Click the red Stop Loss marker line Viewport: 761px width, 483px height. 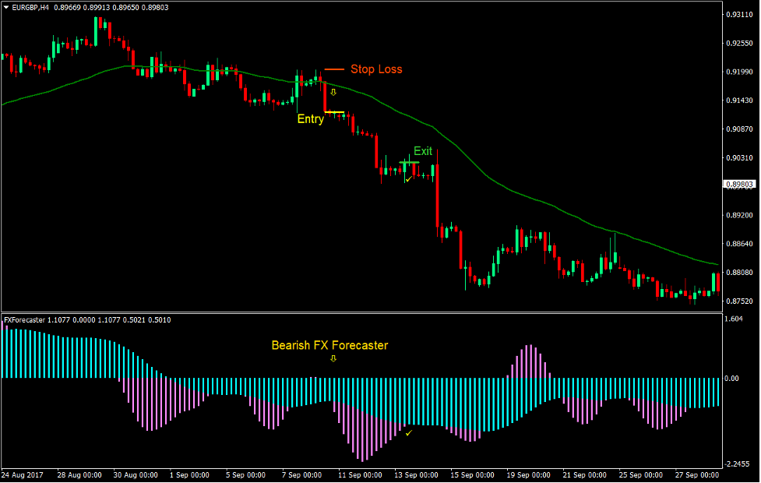click(x=335, y=69)
